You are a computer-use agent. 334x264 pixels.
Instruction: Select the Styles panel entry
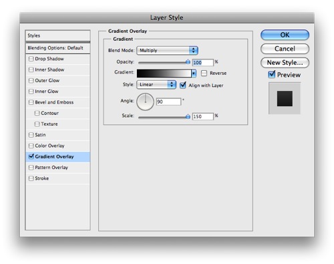[57, 35]
